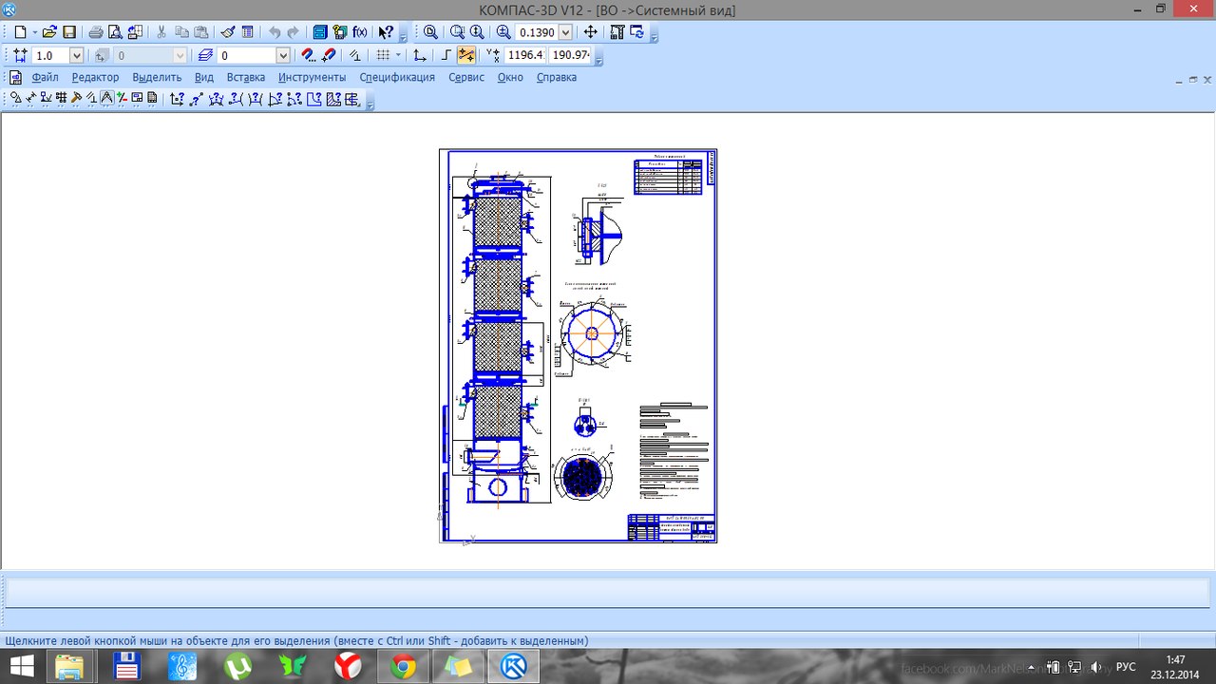Open the Файл menu
Viewport: 1216px width, 684px height.
click(45, 77)
